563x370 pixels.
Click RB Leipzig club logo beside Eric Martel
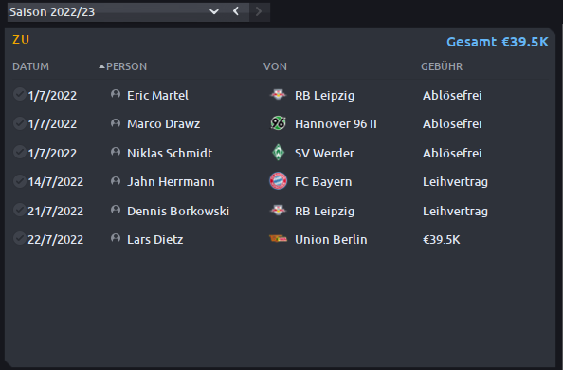(x=278, y=95)
